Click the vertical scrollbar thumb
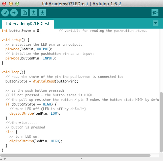Viewport: 163px width, 161px height. click(161, 122)
